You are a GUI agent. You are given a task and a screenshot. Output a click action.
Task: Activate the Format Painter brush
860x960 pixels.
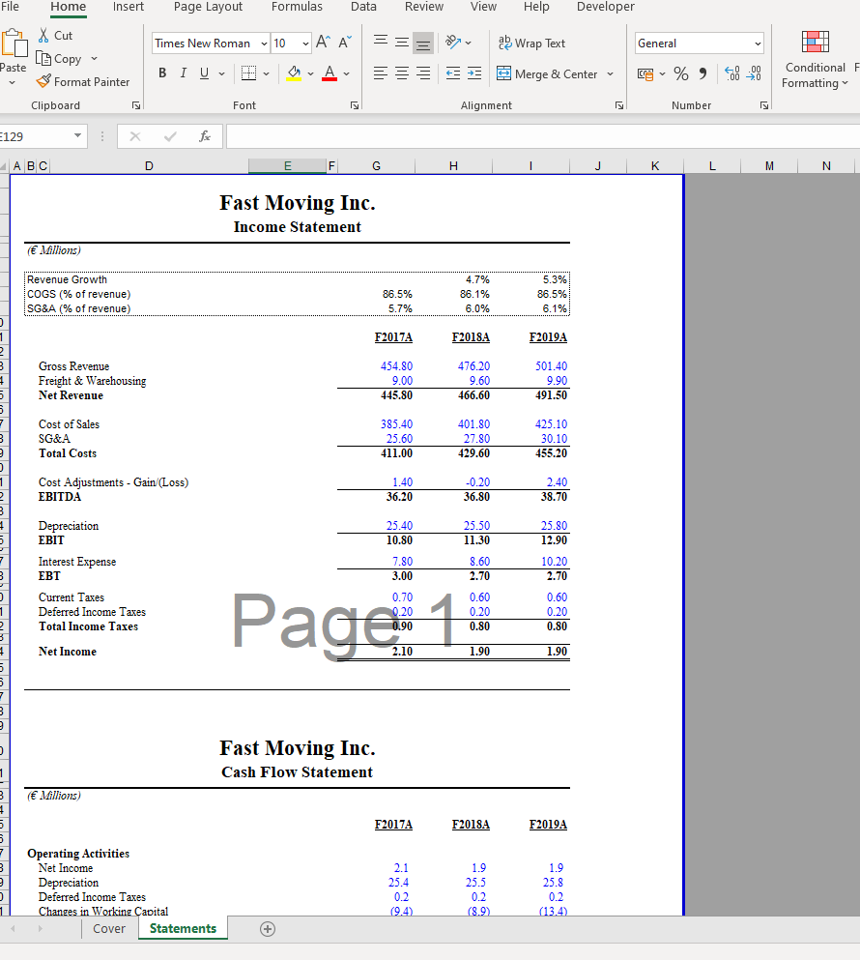[x=43, y=81]
